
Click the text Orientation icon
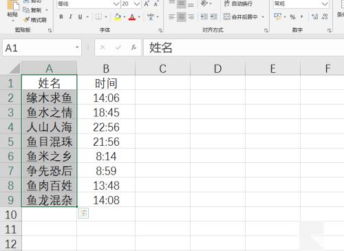click(204, 3)
